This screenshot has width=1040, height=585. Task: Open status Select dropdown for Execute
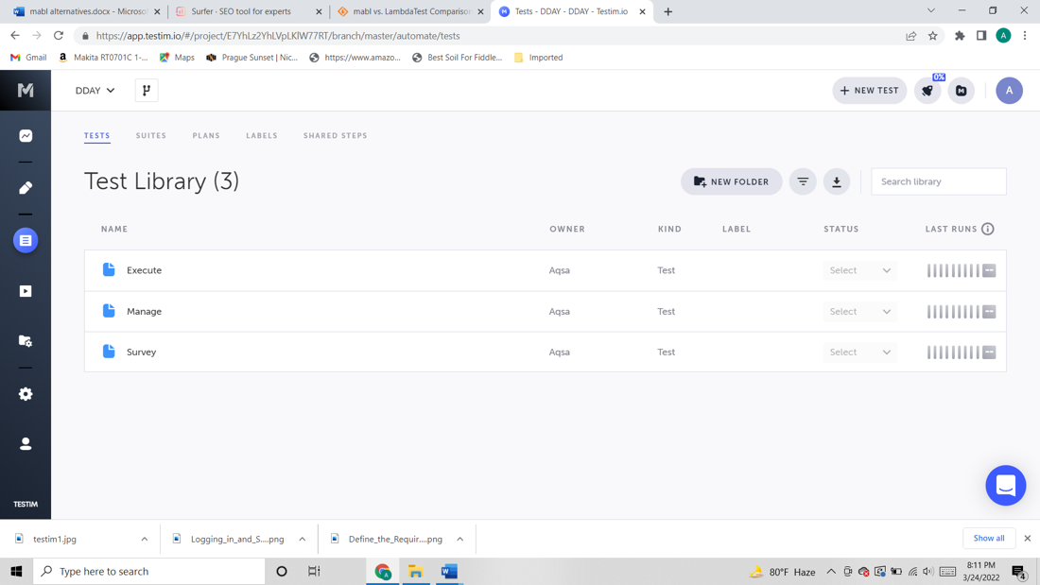point(859,270)
